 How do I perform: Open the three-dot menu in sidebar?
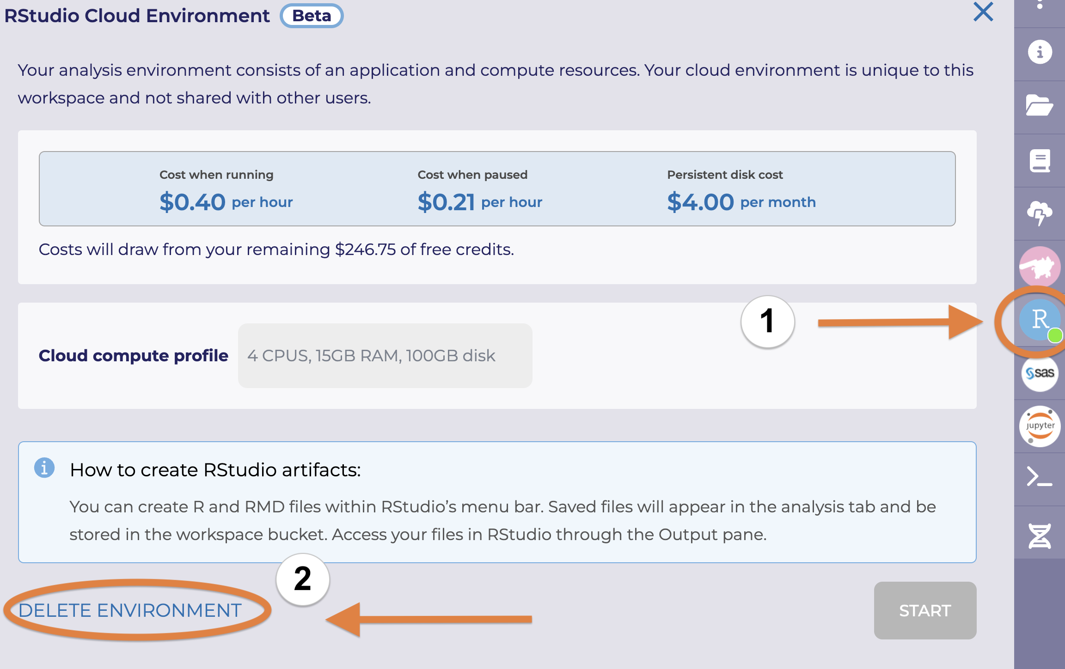click(1040, 5)
